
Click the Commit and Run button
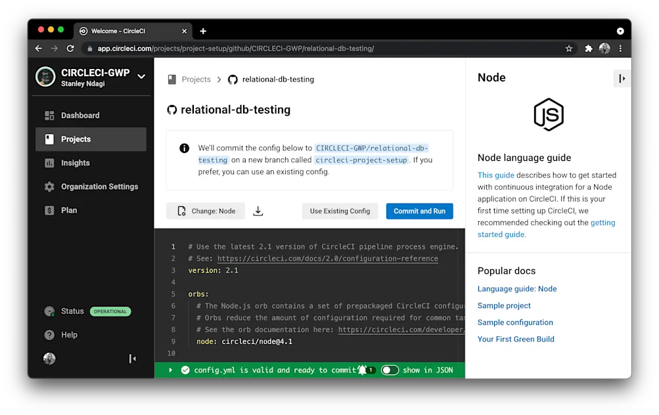coord(419,211)
